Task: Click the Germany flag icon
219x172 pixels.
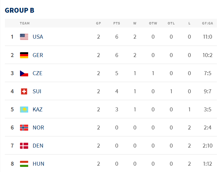Action: coord(24,55)
